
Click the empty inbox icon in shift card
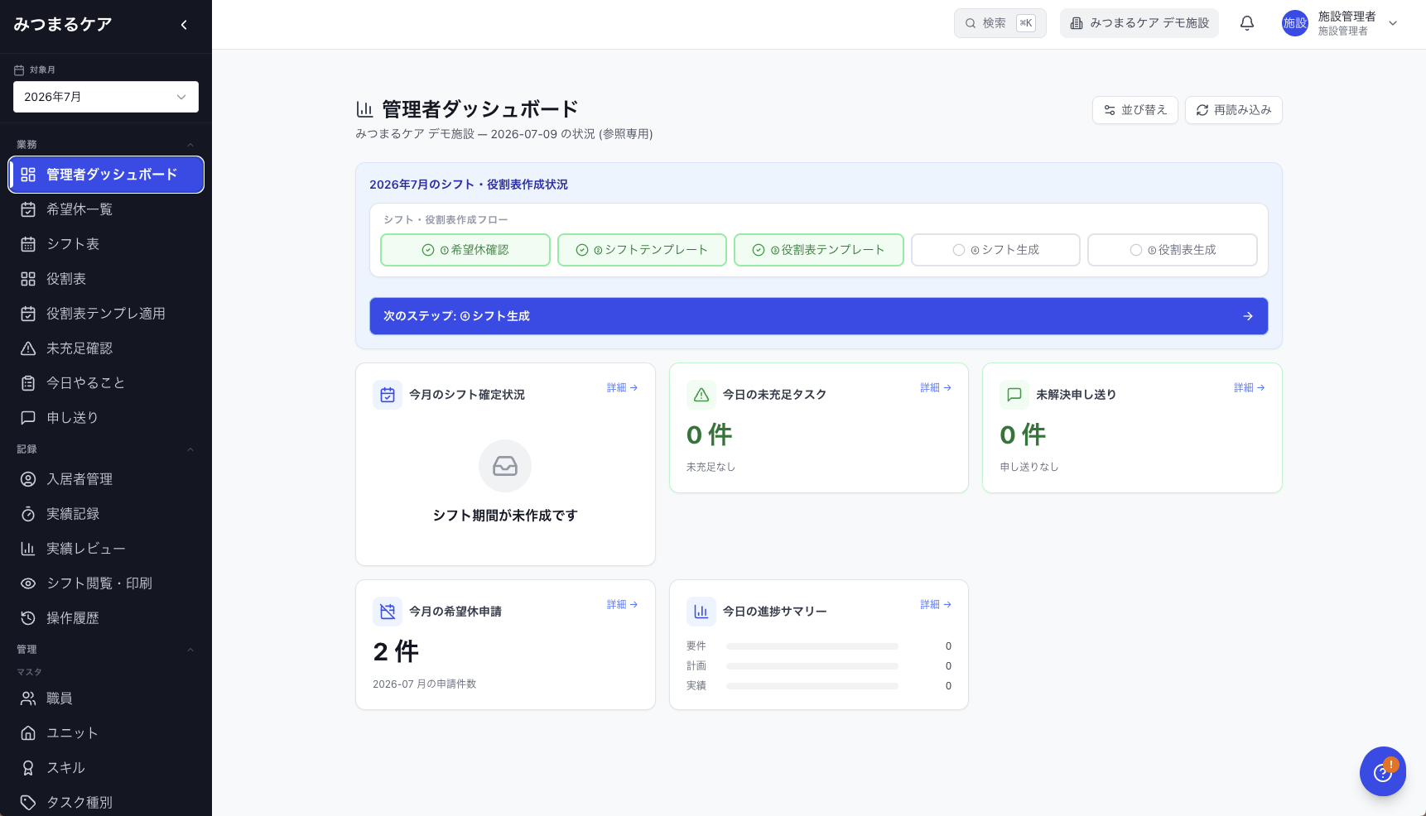[505, 466]
